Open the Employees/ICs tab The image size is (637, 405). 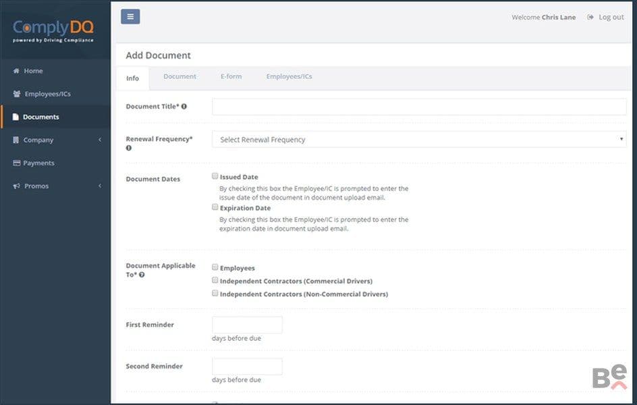(289, 76)
